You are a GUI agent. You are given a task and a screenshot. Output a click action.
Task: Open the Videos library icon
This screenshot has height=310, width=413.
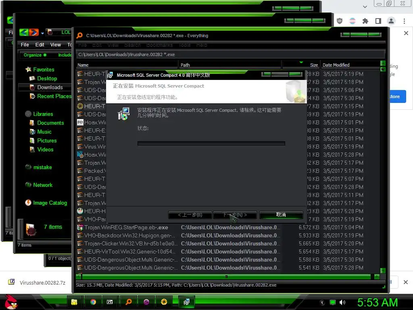pyautogui.click(x=32, y=149)
